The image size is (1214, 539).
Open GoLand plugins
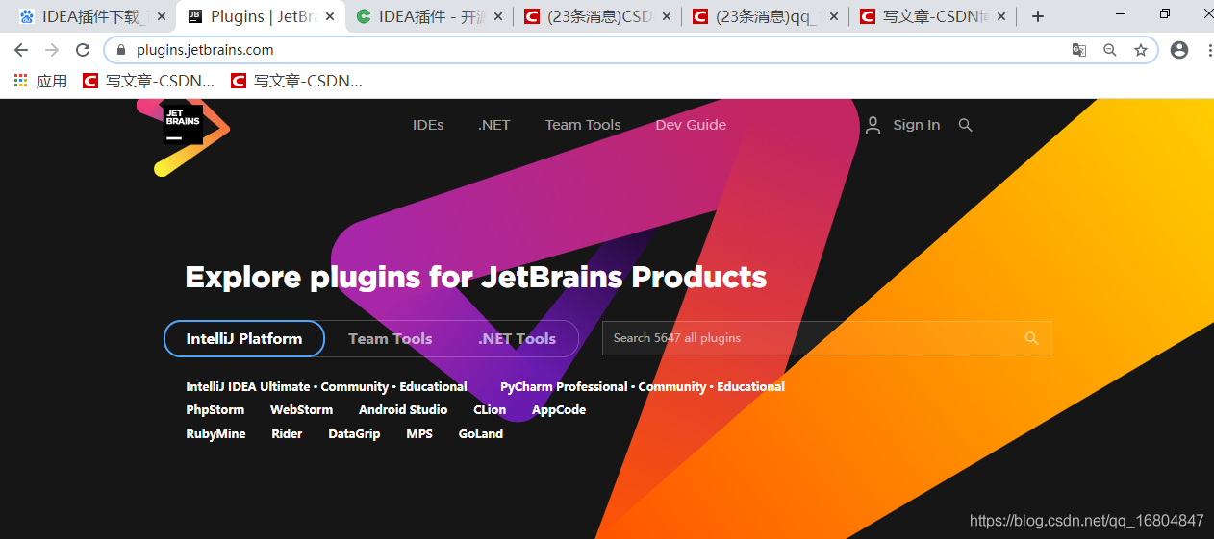(x=481, y=433)
